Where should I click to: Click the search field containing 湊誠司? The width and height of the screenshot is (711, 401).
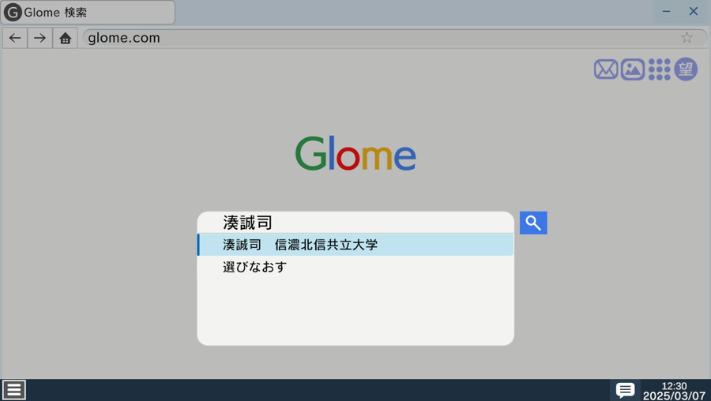355,223
